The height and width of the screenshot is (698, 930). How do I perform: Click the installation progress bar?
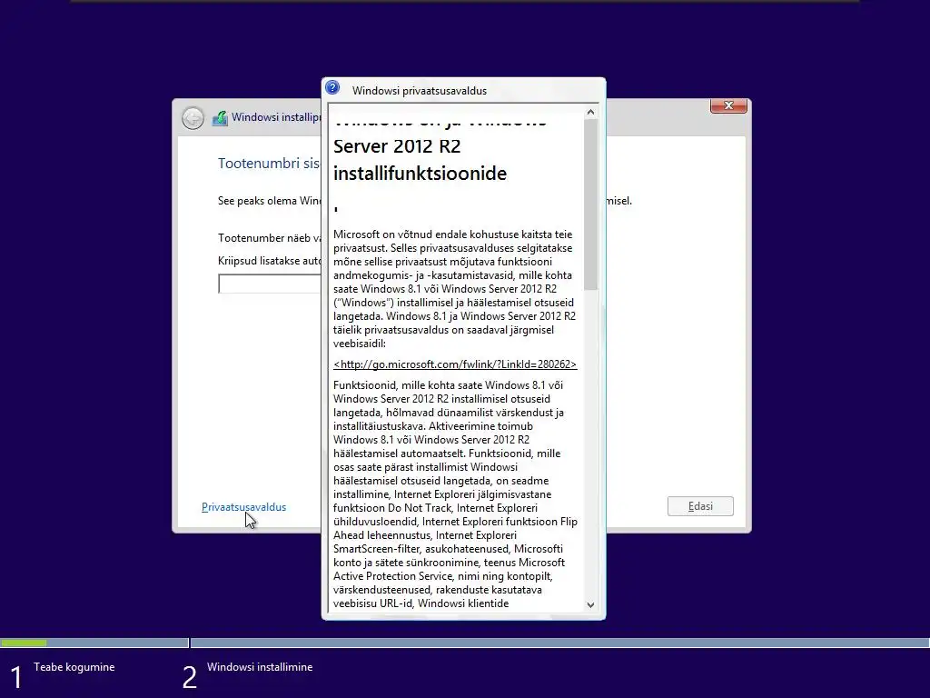tap(465, 643)
